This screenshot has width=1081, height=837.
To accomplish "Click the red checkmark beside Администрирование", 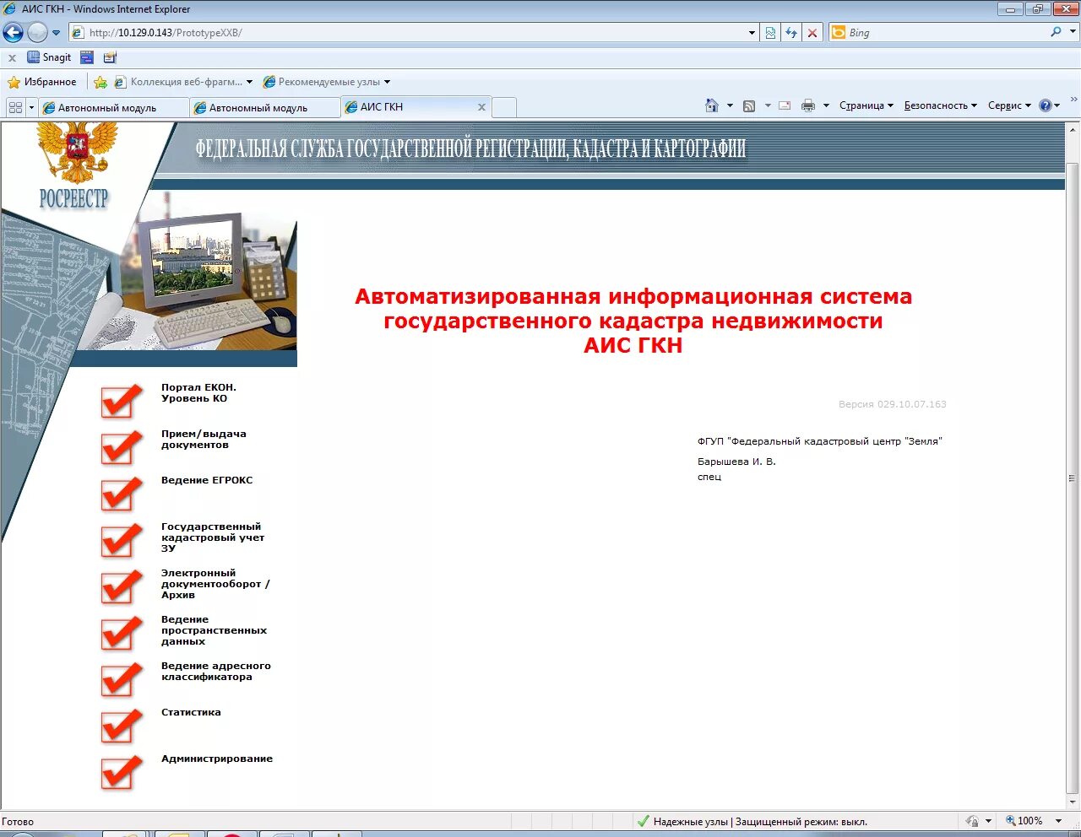I will click(x=122, y=773).
